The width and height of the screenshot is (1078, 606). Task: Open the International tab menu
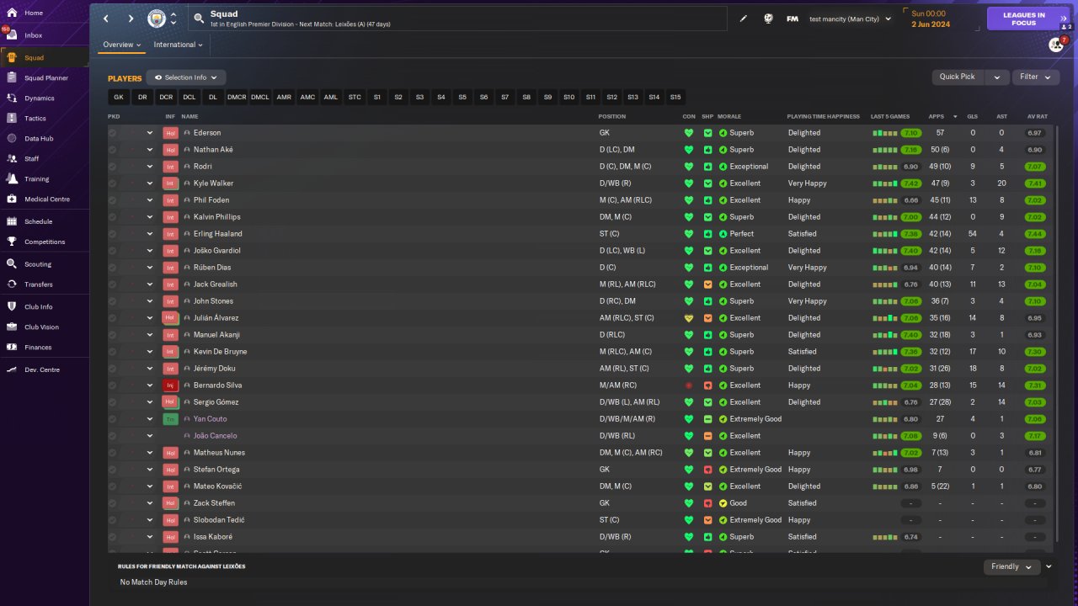179,45
